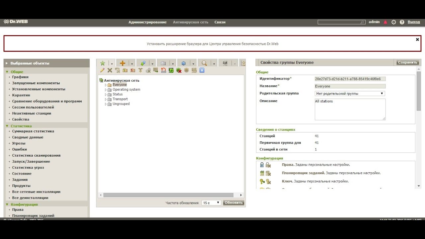The width and height of the screenshot is (425, 239).
Task: Open dropdown arrow next to exchange data icon
Action: [x=152, y=64]
